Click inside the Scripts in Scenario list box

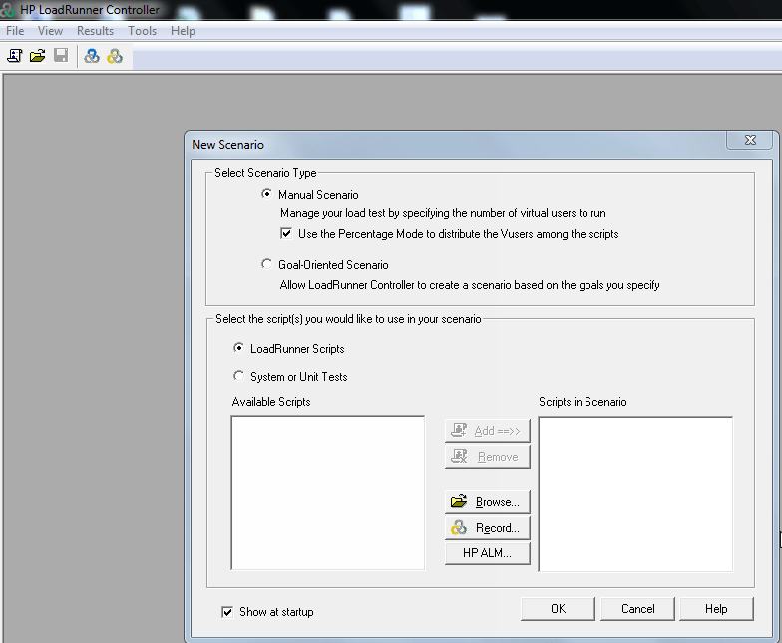tap(635, 494)
